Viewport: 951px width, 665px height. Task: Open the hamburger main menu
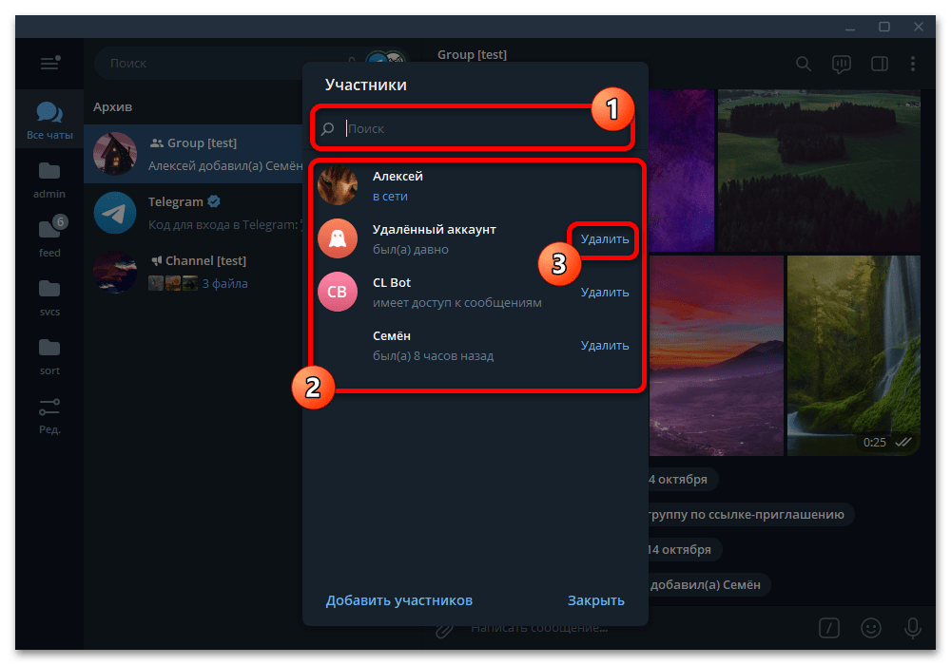coord(49,63)
